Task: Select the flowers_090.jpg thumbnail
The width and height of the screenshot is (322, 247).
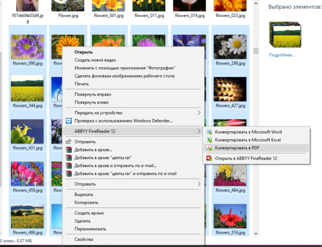Action: [27, 47]
